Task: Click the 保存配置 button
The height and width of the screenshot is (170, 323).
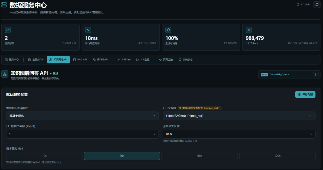Action: [305, 94]
